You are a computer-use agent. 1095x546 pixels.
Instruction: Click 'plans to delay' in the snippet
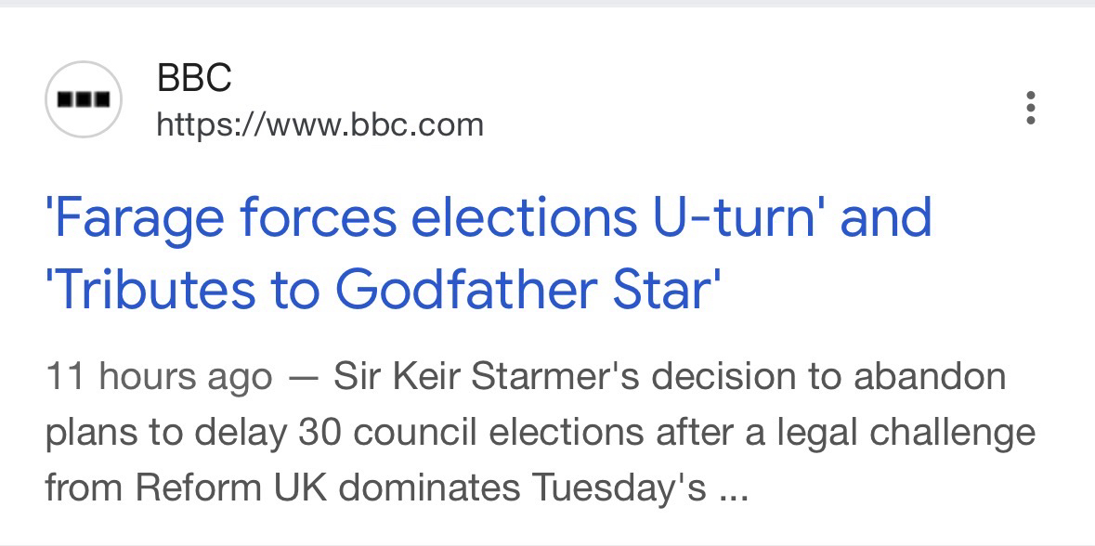click(x=163, y=434)
